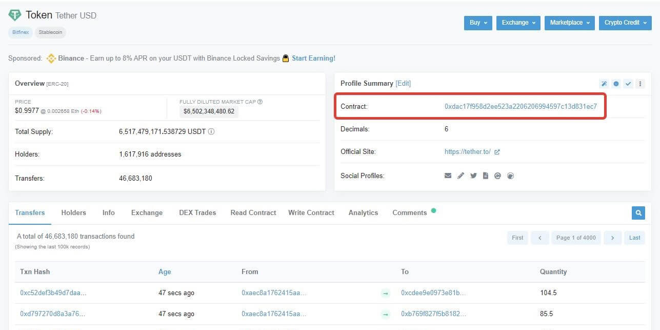The width and height of the screenshot is (660, 330).
Task: Click the Binance logo in sponsored line
Action: pos(51,59)
